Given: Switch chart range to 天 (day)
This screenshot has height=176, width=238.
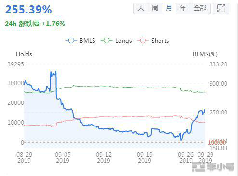Looking at the screenshot, I should [x=141, y=8].
